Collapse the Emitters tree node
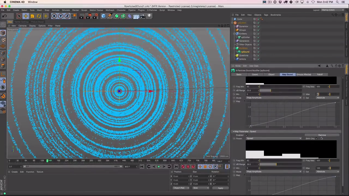 234,34
